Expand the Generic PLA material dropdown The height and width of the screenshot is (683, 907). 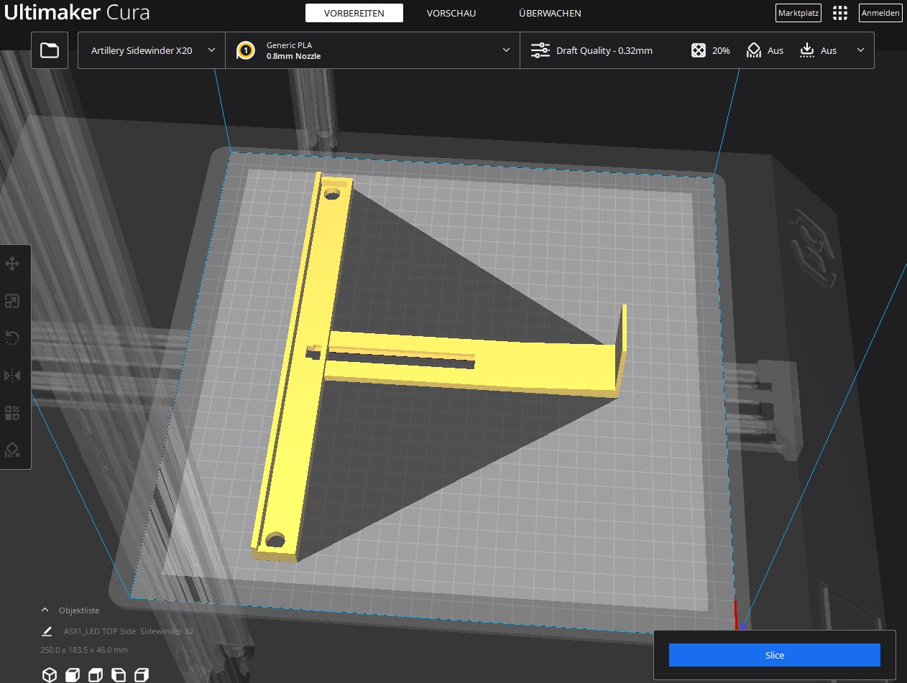372,50
